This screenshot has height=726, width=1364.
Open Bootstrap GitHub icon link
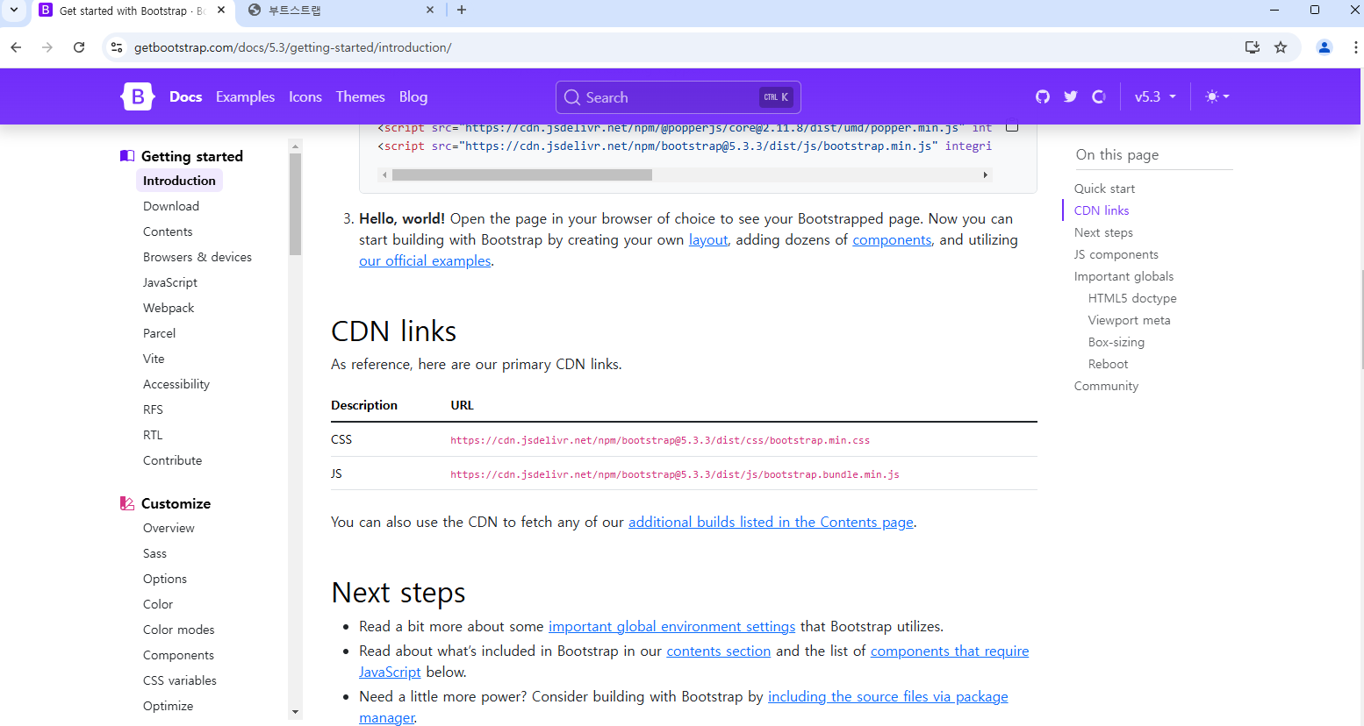(x=1043, y=96)
